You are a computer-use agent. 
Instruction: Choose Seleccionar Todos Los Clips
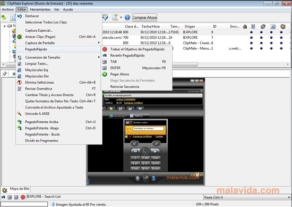pos(46,22)
